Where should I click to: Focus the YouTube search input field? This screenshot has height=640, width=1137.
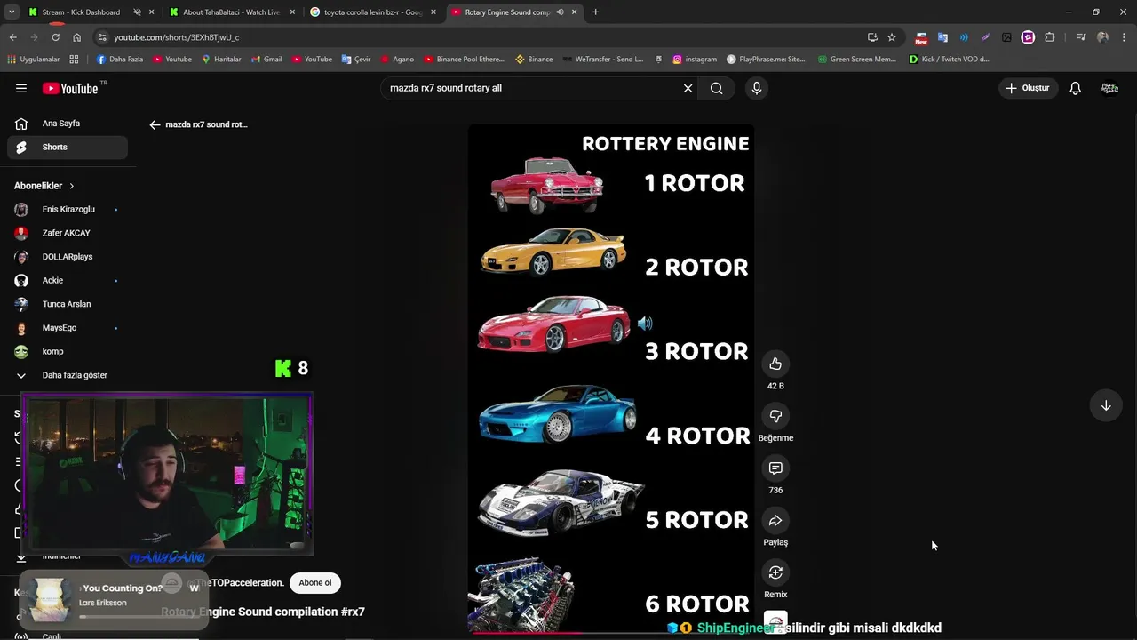coord(531,88)
